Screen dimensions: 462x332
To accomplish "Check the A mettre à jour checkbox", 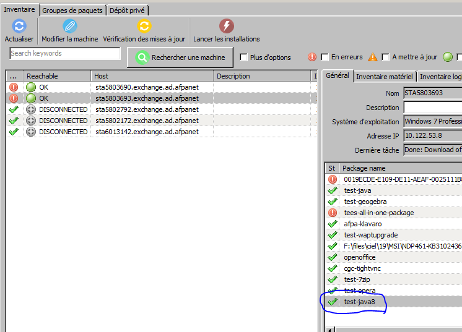I will (x=386, y=57).
